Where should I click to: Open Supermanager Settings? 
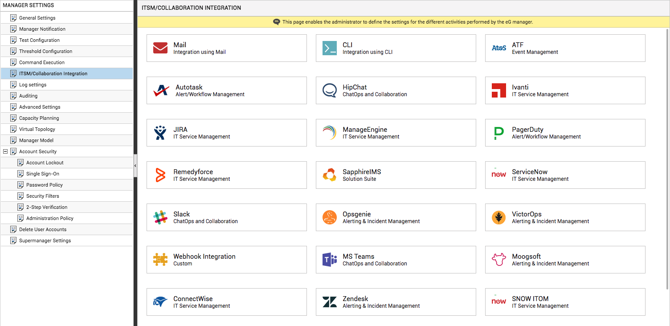tap(45, 240)
